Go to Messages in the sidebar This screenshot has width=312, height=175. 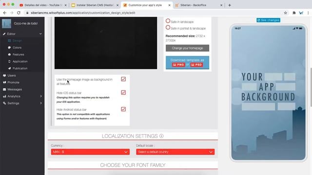[15, 89]
